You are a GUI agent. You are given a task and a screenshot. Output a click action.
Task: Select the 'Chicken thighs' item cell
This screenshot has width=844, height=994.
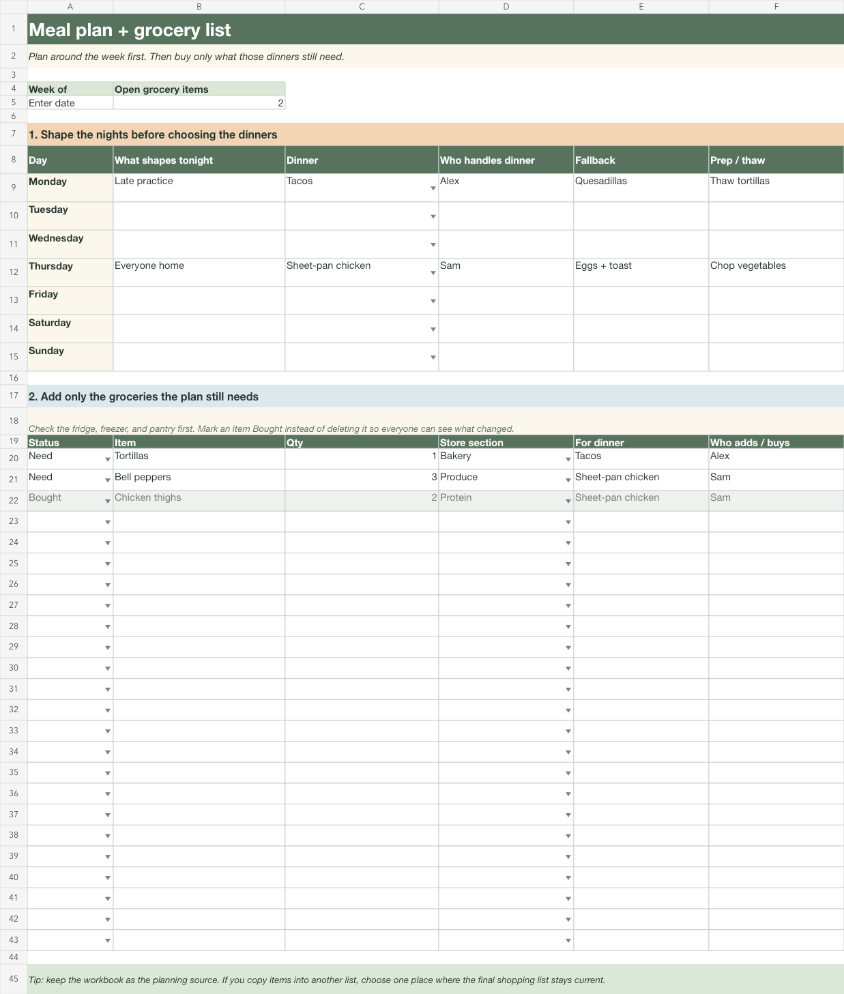pos(199,501)
